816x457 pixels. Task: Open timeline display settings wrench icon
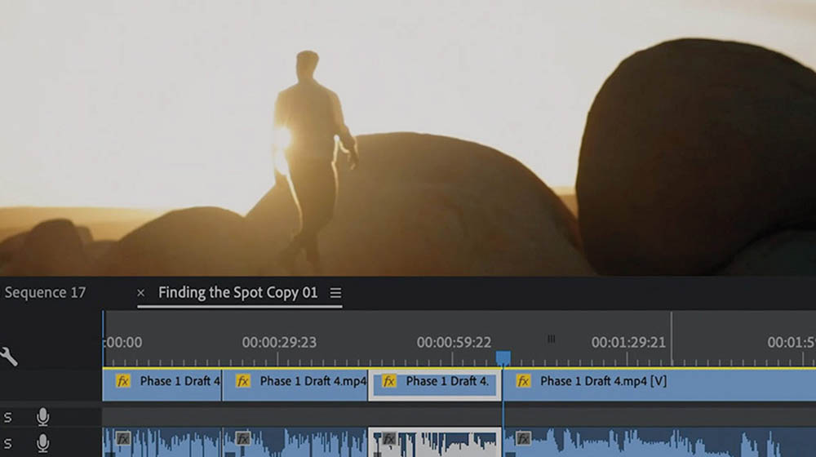click(x=8, y=357)
